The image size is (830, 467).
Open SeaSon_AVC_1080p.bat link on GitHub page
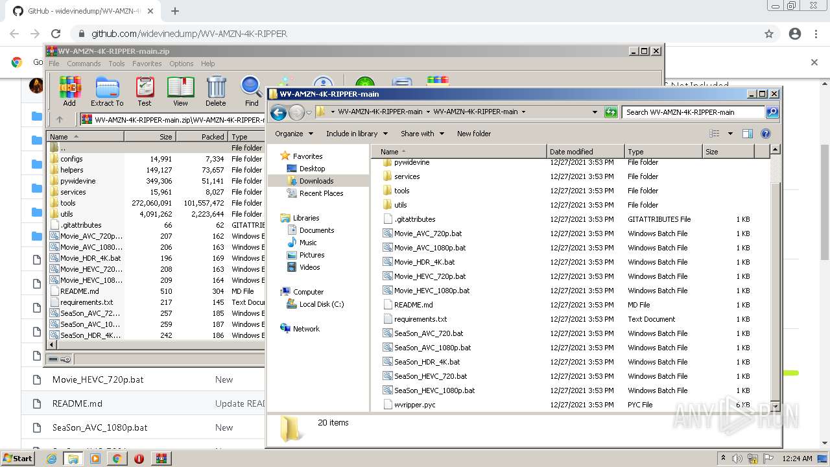coord(100,427)
